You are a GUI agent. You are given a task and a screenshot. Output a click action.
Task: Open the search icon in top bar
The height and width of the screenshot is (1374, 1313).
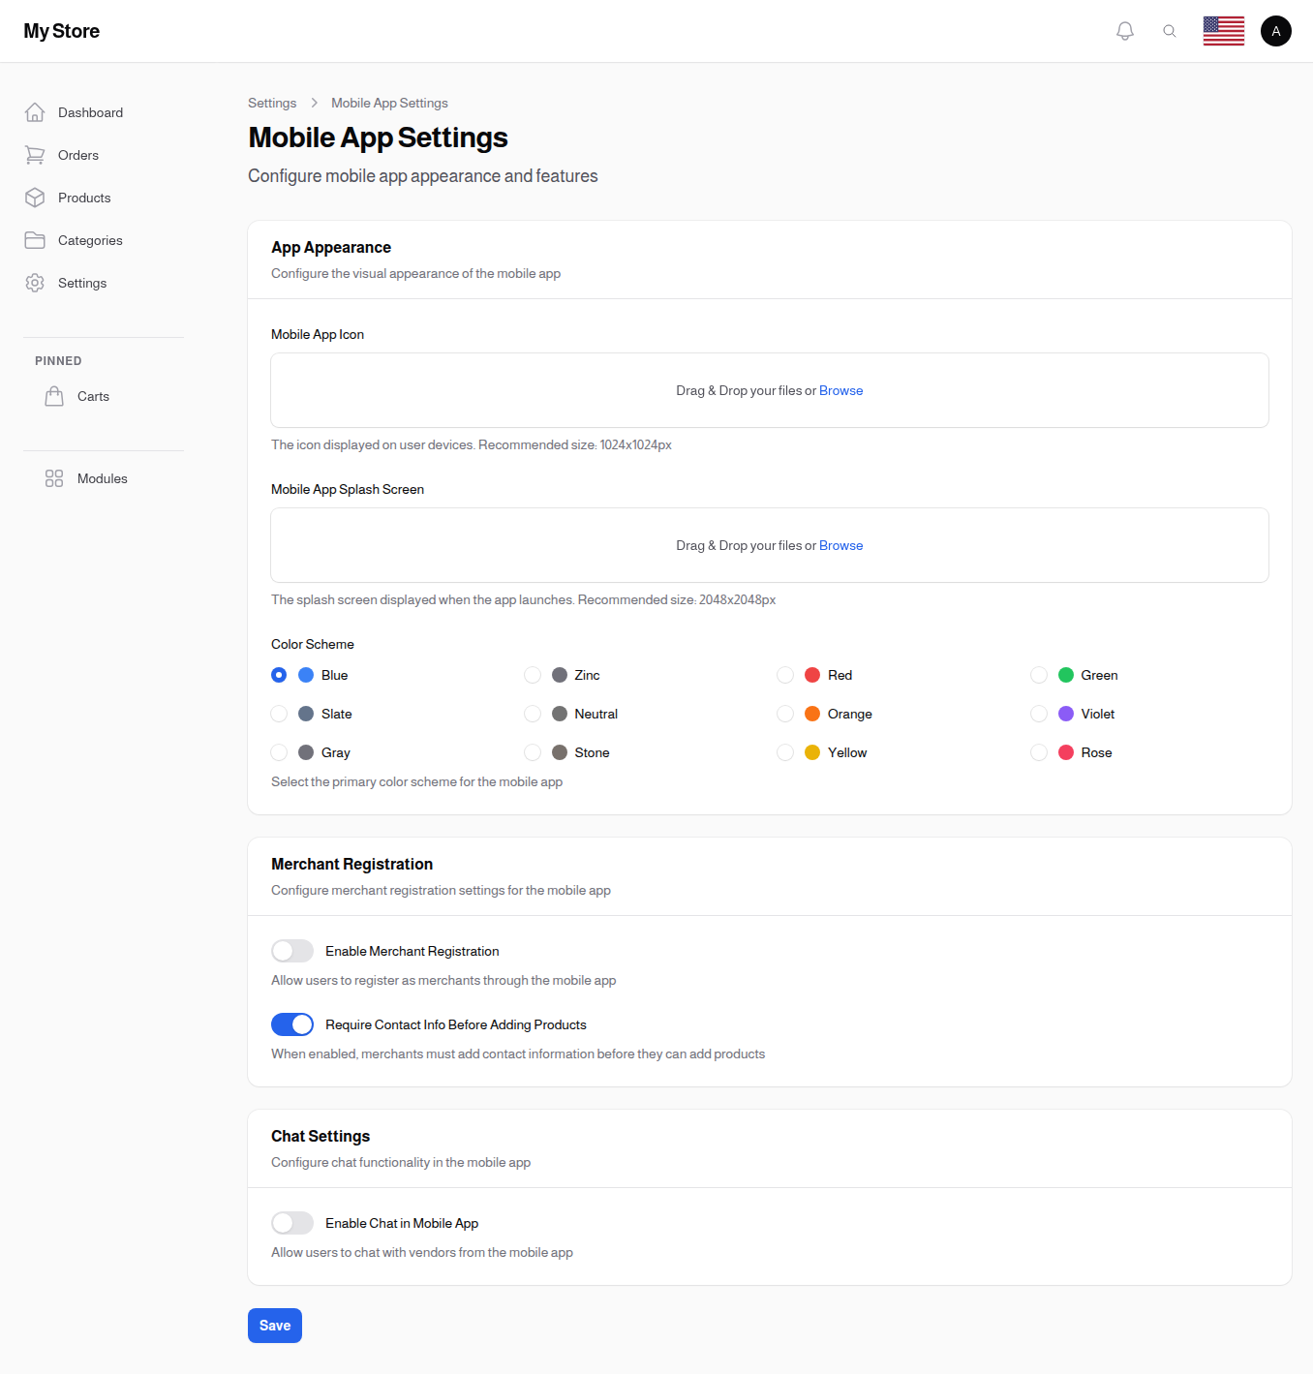(x=1170, y=30)
